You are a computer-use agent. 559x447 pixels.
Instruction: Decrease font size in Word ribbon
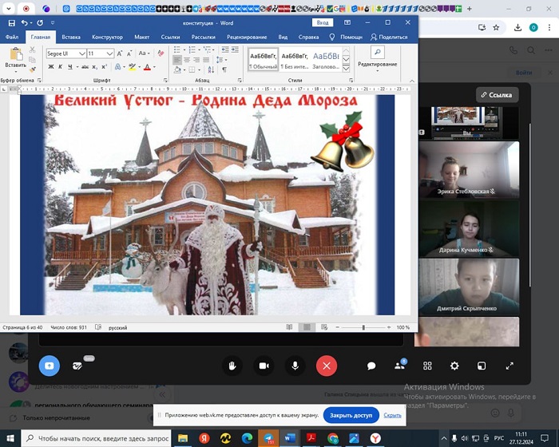click(129, 53)
